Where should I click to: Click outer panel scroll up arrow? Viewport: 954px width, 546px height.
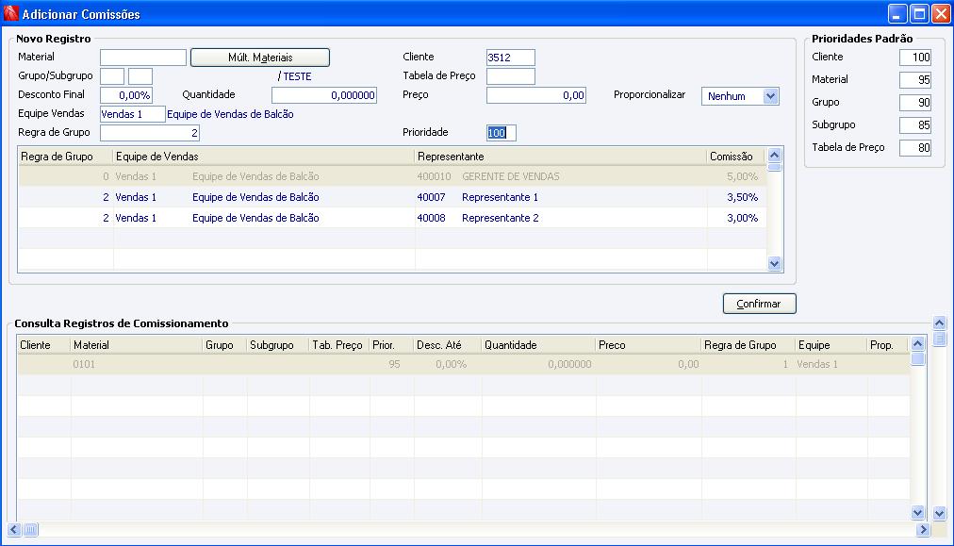940,323
